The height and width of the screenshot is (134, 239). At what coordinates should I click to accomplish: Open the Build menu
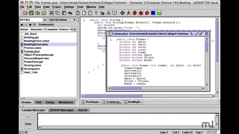[46, 7]
